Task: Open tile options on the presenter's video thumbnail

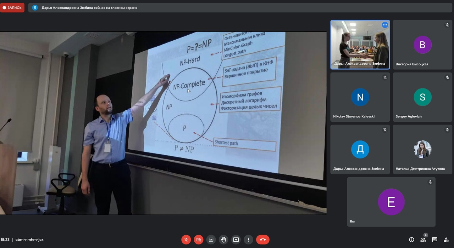Action: 385,25
